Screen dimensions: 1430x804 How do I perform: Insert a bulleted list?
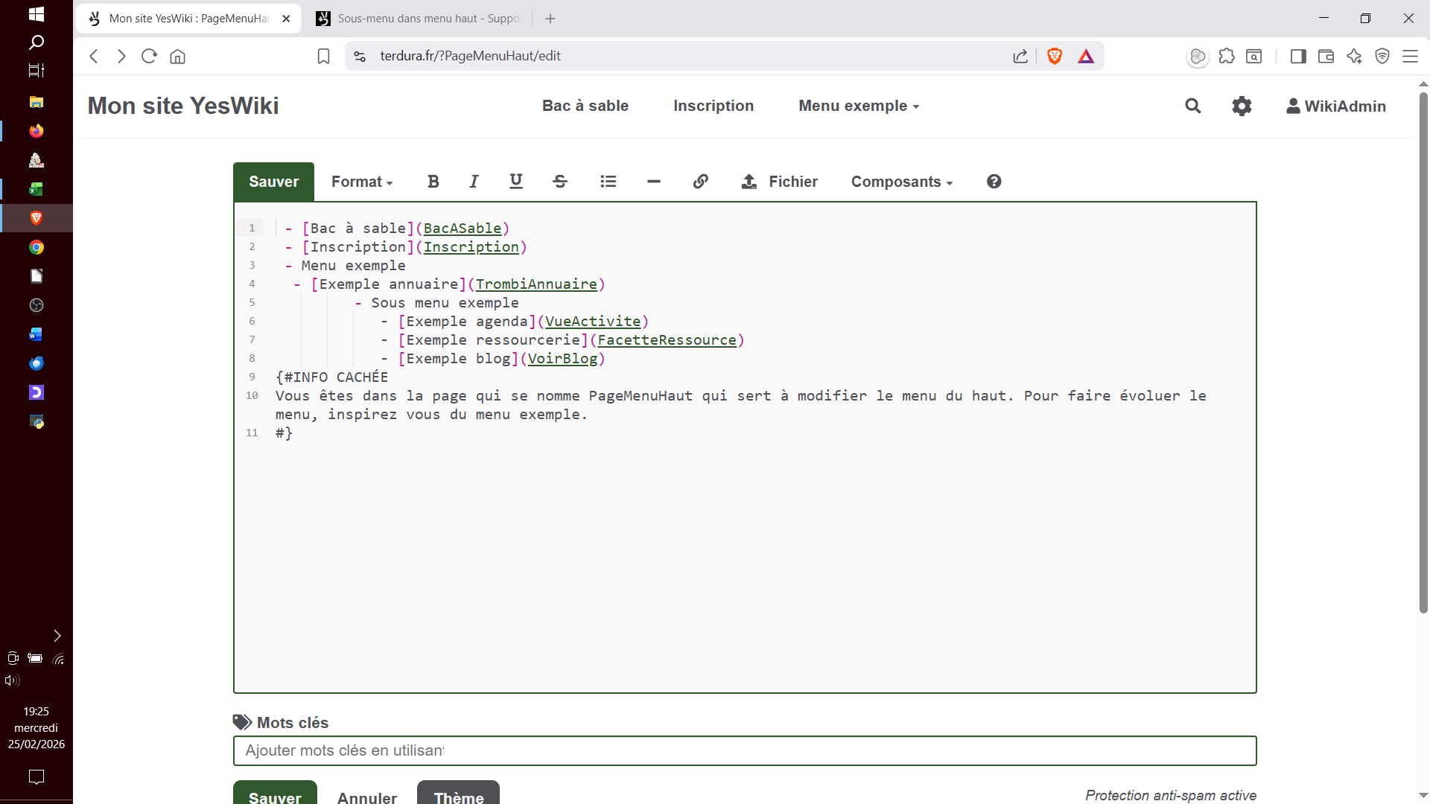(x=608, y=182)
